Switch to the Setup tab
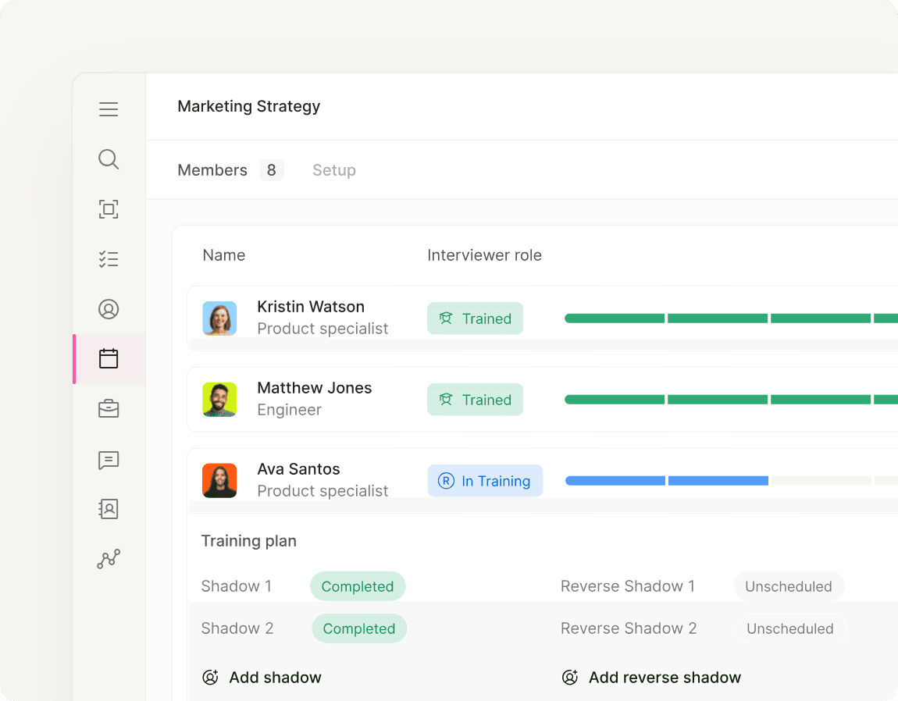The width and height of the screenshot is (898, 701). coord(334,170)
